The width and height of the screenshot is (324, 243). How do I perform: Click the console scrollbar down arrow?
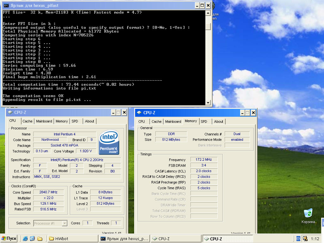coord(208,103)
